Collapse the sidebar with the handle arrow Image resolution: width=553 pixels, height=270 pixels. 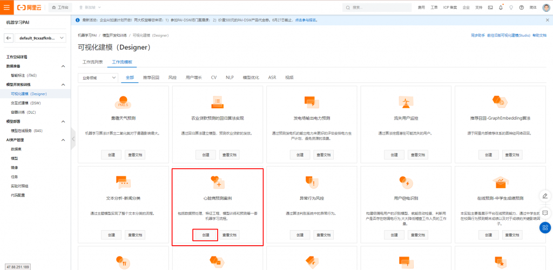[73, 139]
